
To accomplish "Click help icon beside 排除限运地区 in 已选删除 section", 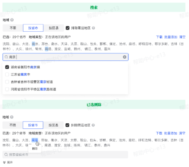I will [93, 125].
